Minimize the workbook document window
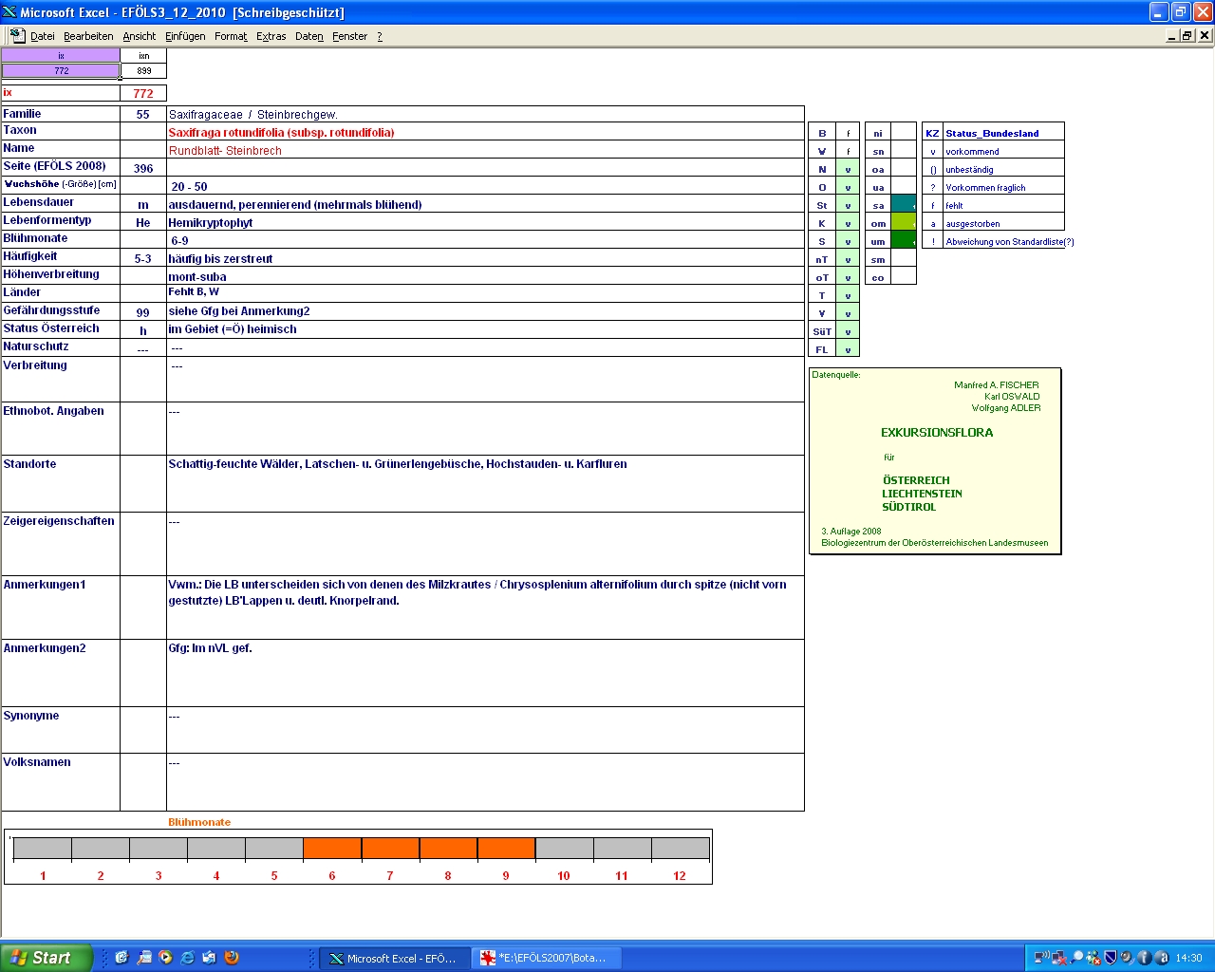1215x972 pixels. pyautogui.click(x=1172, y=35)
